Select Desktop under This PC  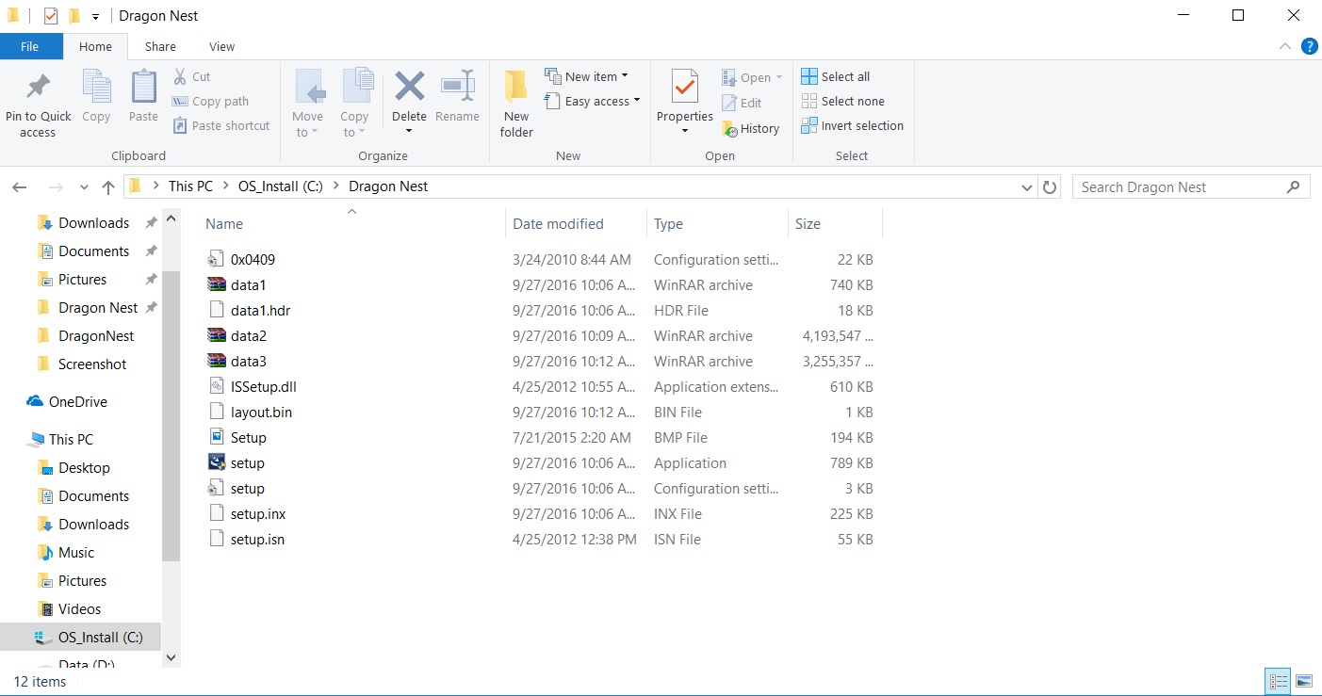(x=73, y=467)
